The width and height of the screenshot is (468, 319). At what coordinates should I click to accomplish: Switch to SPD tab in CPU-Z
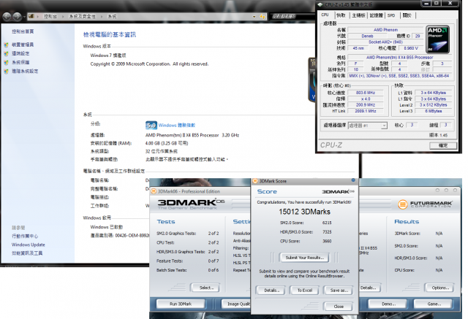[391, 15]
